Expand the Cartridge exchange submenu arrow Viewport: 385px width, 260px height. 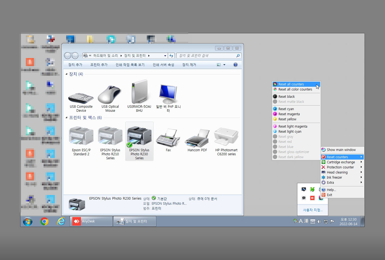coord(361,162)
